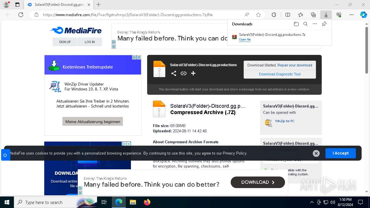Open Extensions puzzle icon
Viewport: 370px width, 208px height.
(x=274, y=15)
